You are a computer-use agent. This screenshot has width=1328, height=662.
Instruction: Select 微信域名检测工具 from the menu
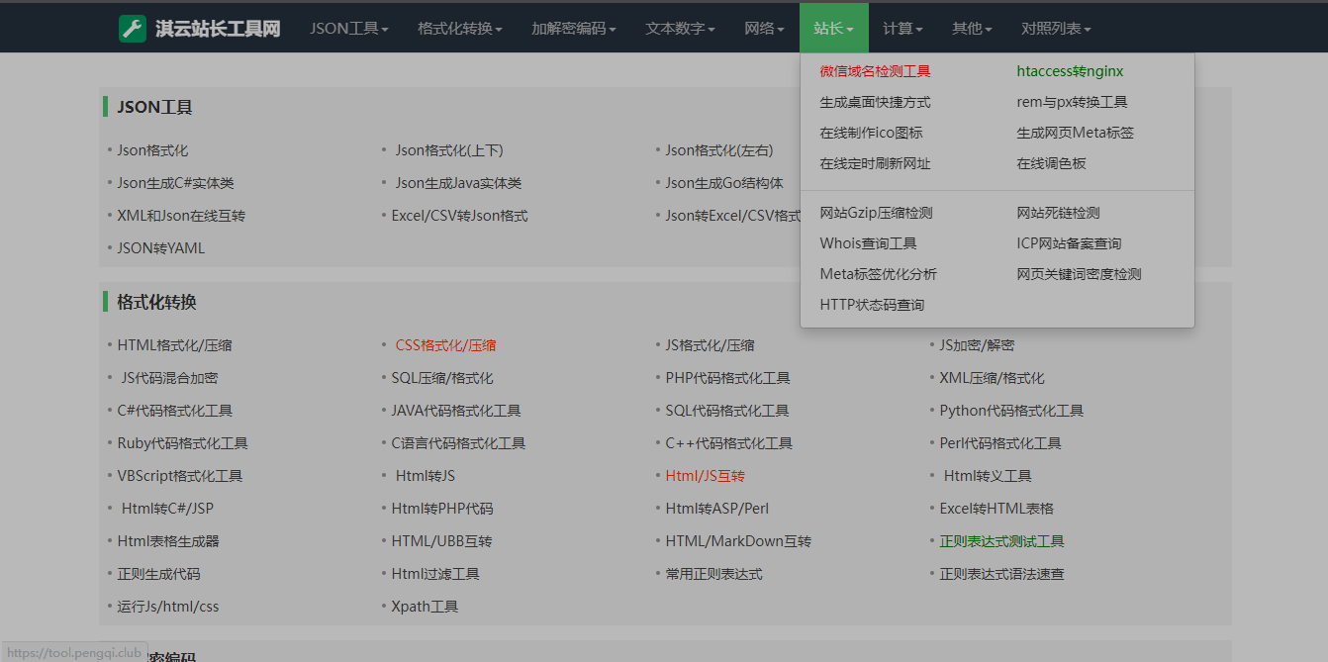click(875, 71)
